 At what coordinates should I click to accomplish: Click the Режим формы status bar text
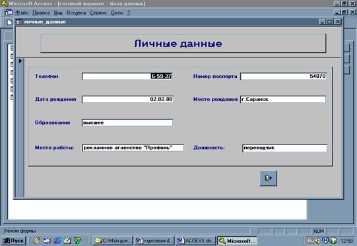coord(20,231)
